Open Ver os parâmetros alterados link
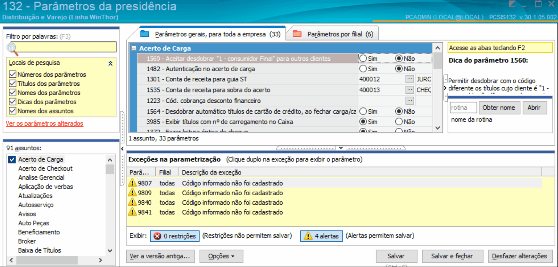This screenshot has width=558, height=267. tap(44, 124)
